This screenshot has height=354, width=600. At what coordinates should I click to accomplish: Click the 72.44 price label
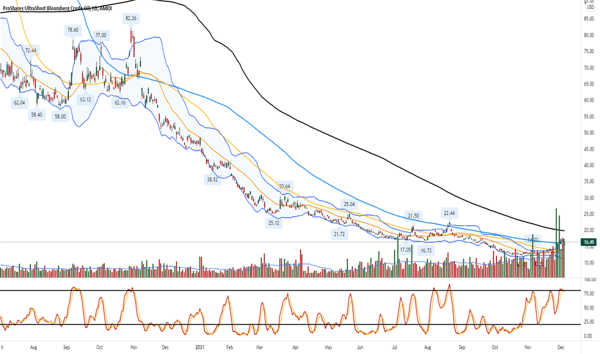click(31, 50)
